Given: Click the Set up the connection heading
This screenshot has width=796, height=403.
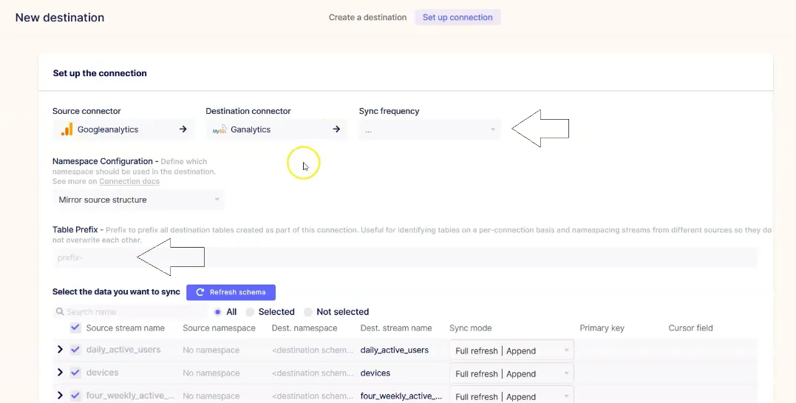Looking at the screenshot, I should pyautogui.click(x=100, y=73).
